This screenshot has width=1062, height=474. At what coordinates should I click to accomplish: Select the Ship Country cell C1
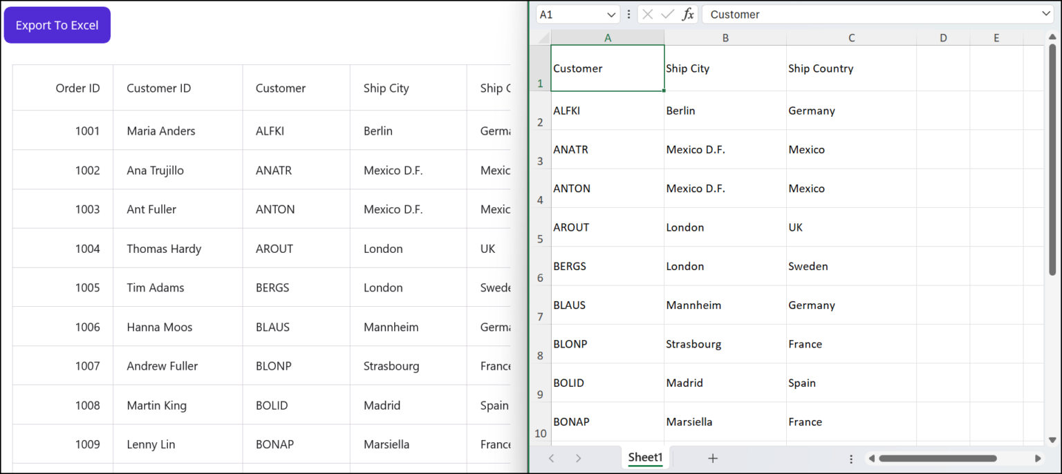tap(850, 68)
